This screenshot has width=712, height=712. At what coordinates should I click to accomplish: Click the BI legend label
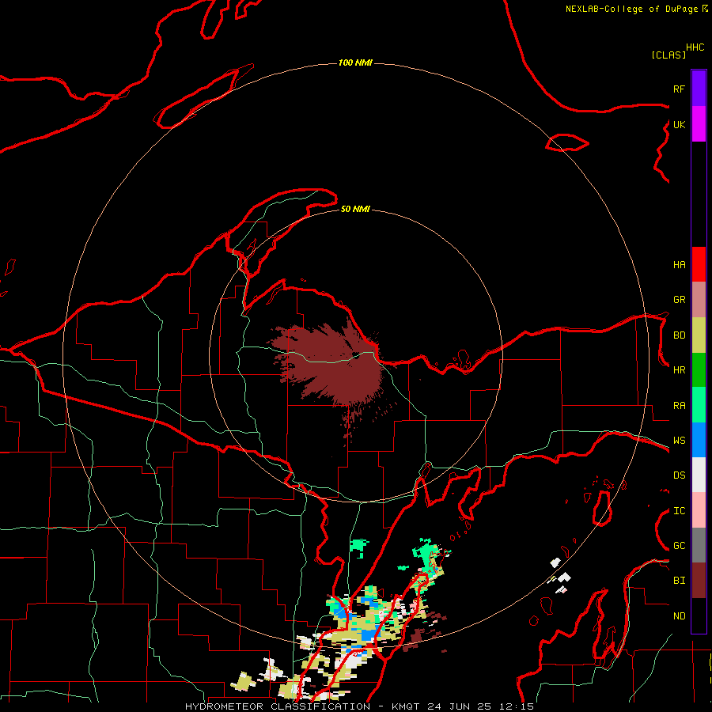pyautogui.click(x=679, y=581)
